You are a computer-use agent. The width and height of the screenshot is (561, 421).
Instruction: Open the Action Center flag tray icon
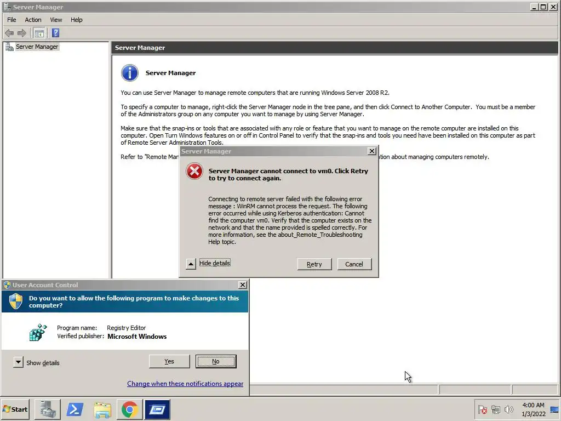click(482, 409)
